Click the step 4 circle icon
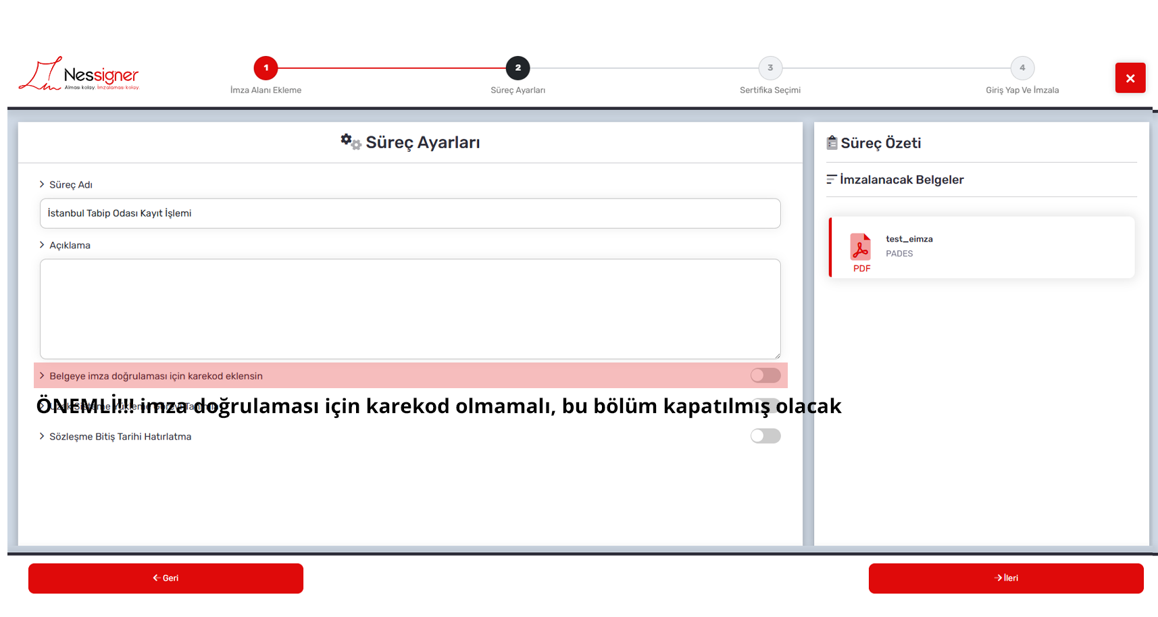Viewport: 1158px width, 617px height. coord(1022,68)
